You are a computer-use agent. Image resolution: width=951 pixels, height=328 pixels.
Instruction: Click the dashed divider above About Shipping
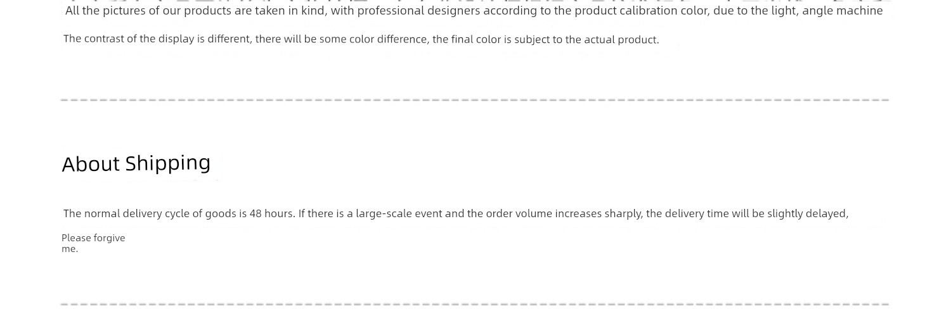[475, 100]
